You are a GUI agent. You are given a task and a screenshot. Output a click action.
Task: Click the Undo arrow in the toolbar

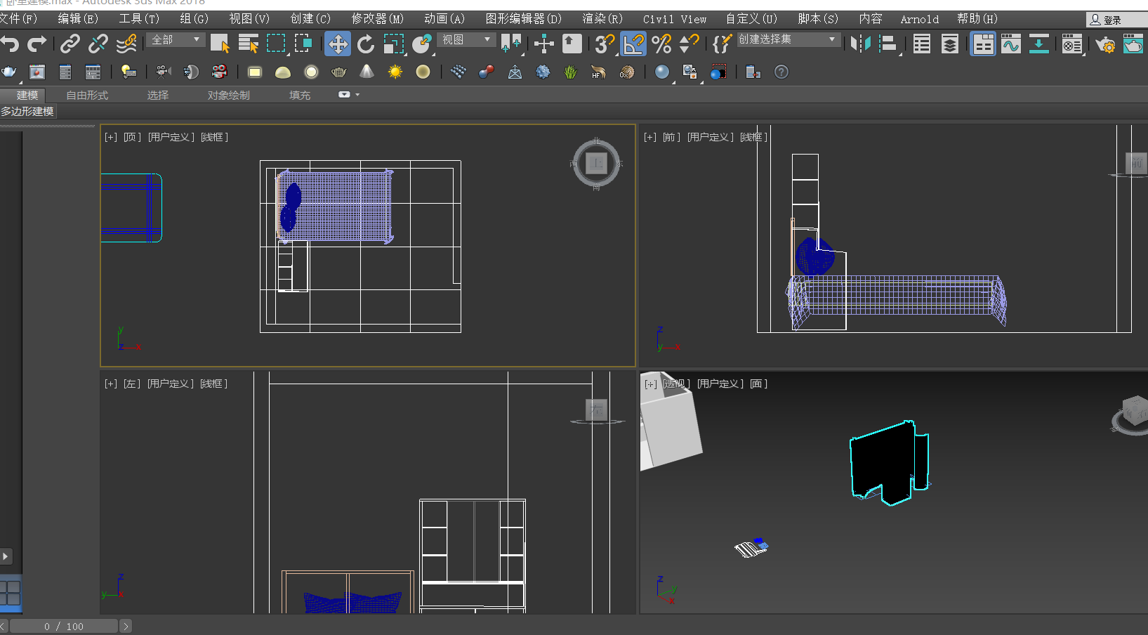click(x=10, y=44)
